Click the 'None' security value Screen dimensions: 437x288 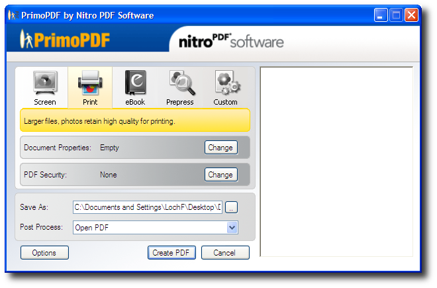tap(109, 175)
